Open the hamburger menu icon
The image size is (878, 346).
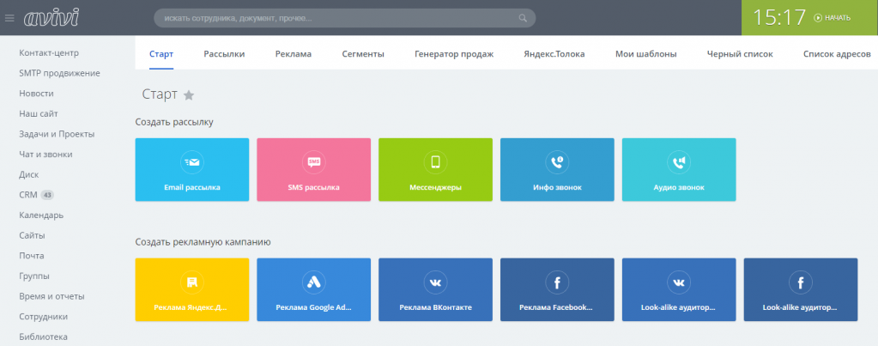tap(9, 18)
